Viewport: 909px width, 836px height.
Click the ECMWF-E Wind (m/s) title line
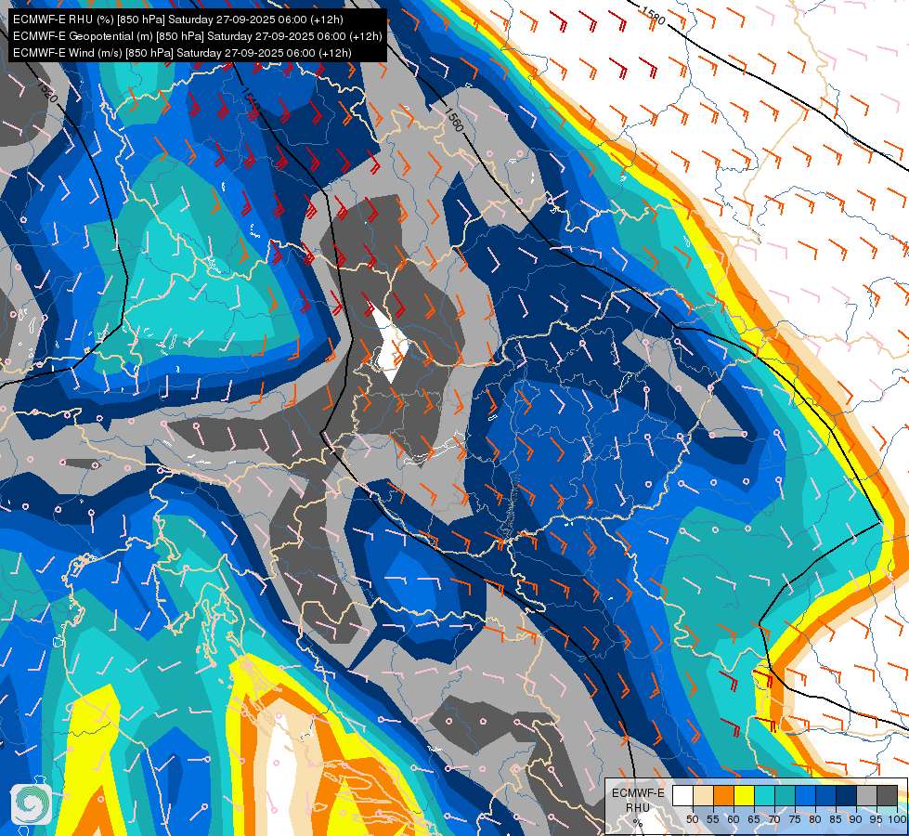tap(182, 52)
